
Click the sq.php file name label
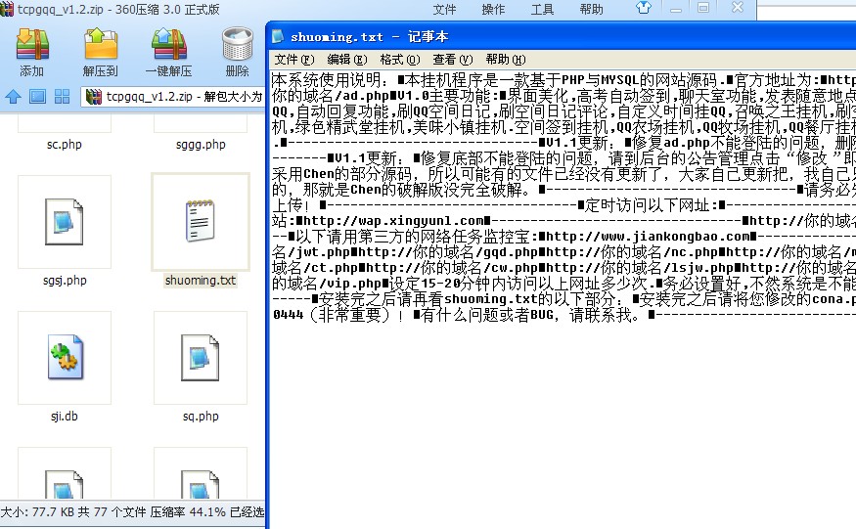pos(201,417)
